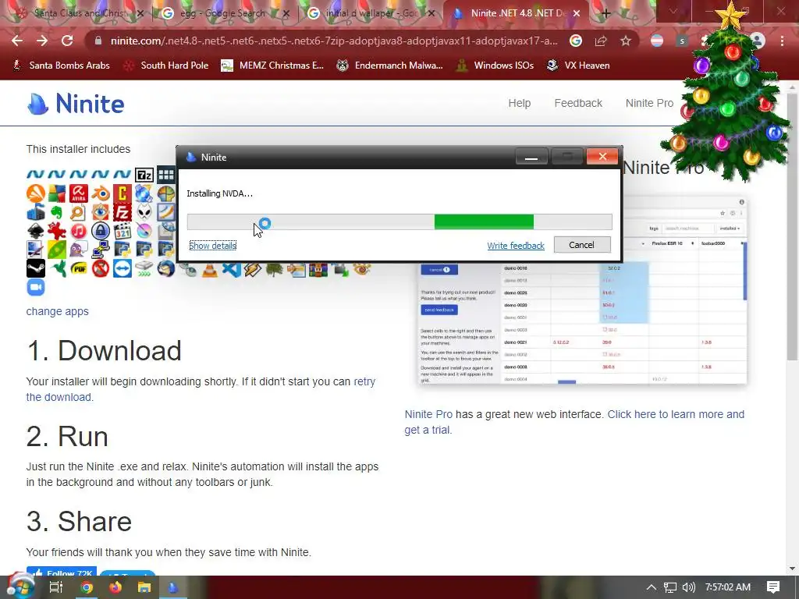Click the CCleaner red C icon
This screenshot has height=599, width=799.
click(123, 193)
